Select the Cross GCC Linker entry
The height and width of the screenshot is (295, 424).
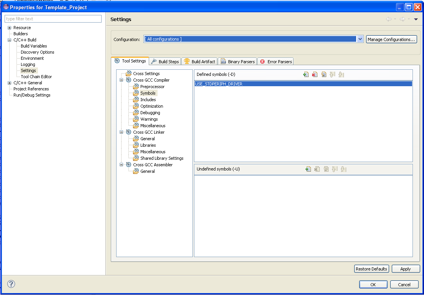pos(149,132)
